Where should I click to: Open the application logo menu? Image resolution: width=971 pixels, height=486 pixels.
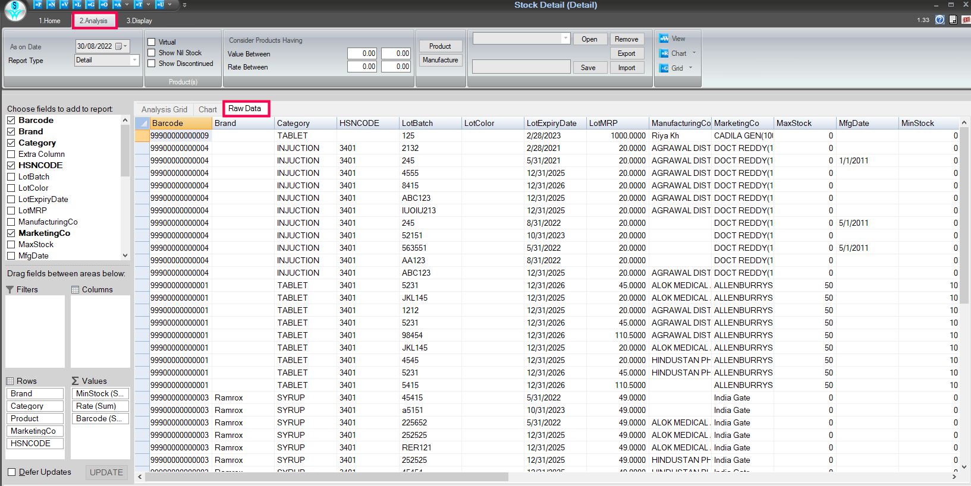click(x=15, y=10)
